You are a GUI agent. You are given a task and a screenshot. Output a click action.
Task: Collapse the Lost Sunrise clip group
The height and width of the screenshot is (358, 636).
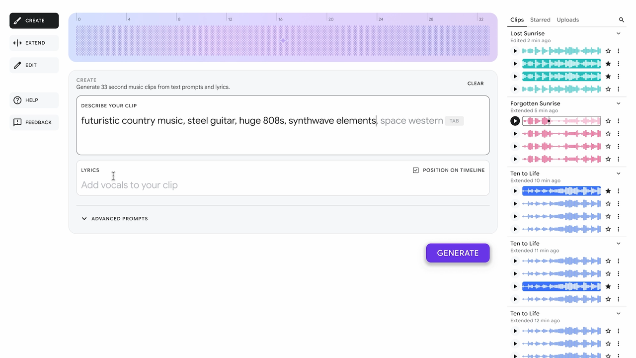[x=619, y=33]
